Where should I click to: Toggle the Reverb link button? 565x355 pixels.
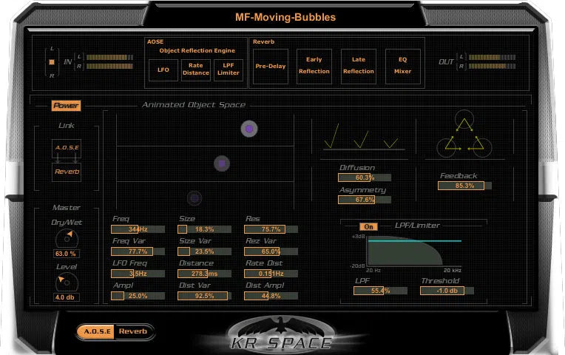[67, 172]
